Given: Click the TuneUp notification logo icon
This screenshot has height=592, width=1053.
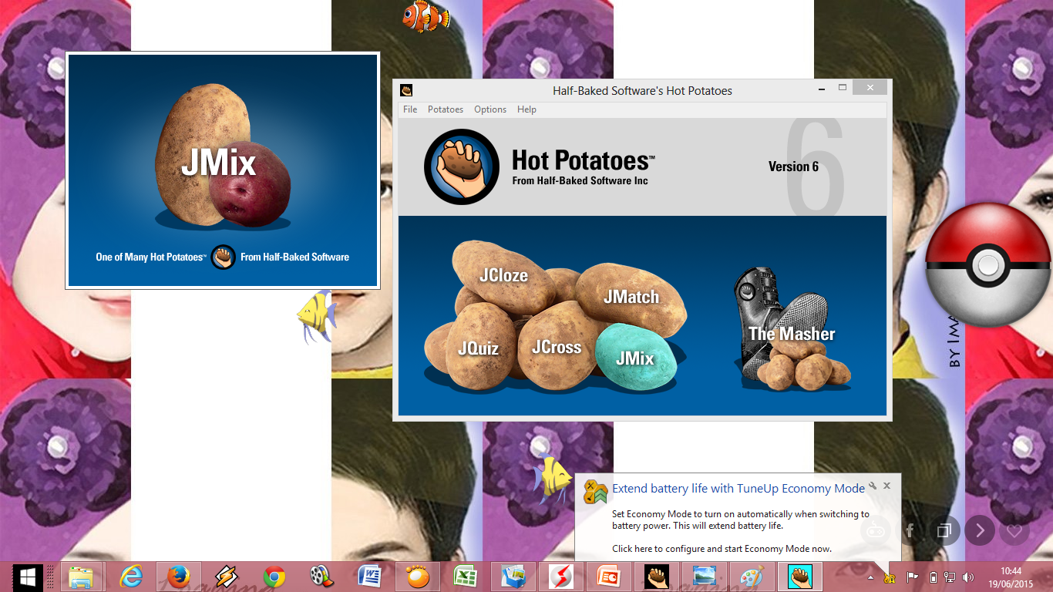Looking at the screenshot, I should [594, 491].
